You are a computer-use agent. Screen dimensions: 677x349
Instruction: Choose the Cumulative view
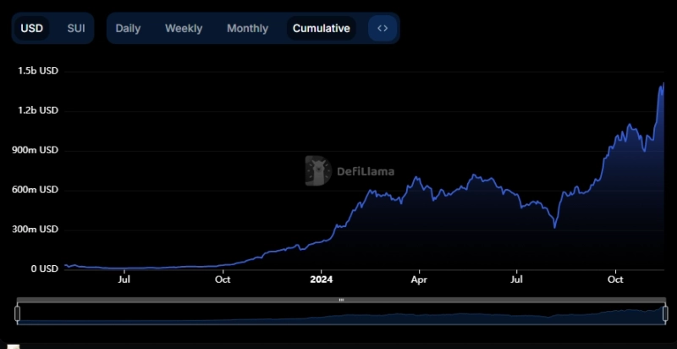321,28
